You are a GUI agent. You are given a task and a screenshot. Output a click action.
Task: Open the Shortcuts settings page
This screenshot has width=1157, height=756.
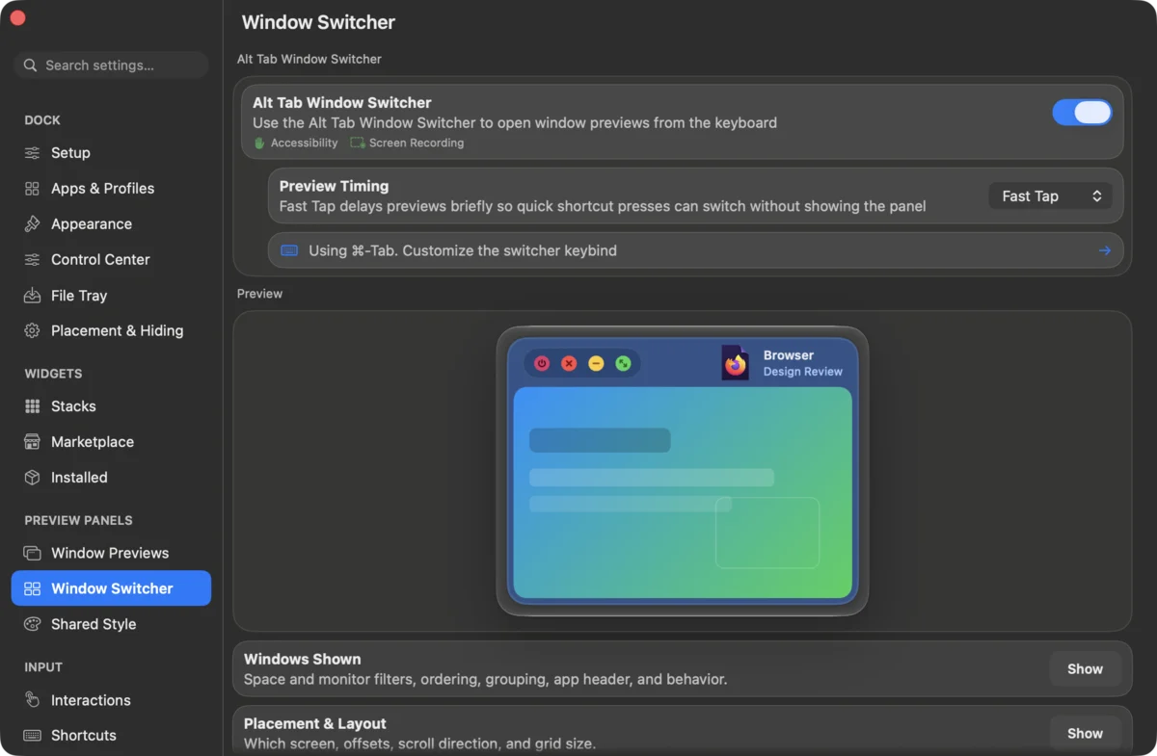(111, 736)
